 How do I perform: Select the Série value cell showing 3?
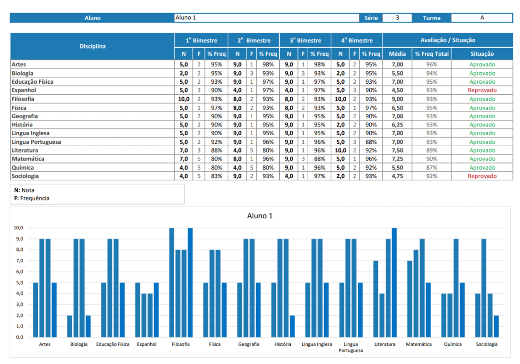(398, 18)
